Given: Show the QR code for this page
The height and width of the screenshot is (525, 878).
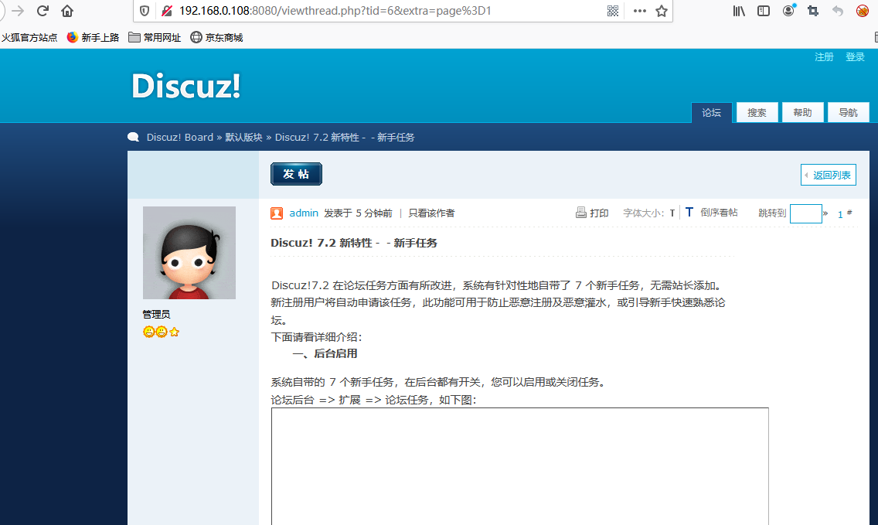Looking at the screenshot, I should pyautogui.click(x=613, y=11).
